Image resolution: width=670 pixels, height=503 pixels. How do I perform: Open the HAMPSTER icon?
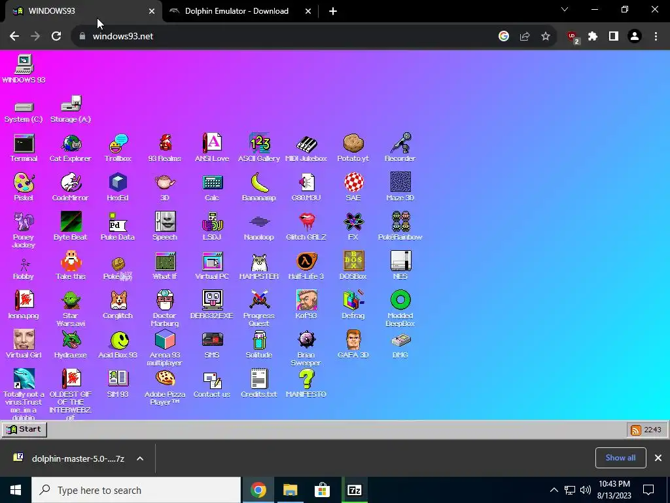click(259, 266)
